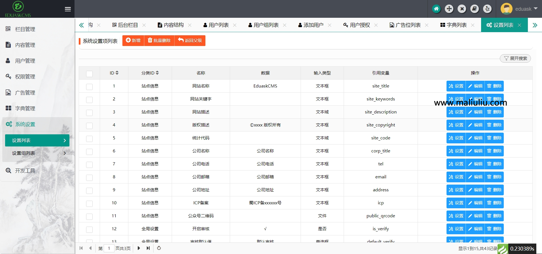Click the close-all-tabs X icon
This screenshot has width=542, height=254.
(x=462, y=9)
